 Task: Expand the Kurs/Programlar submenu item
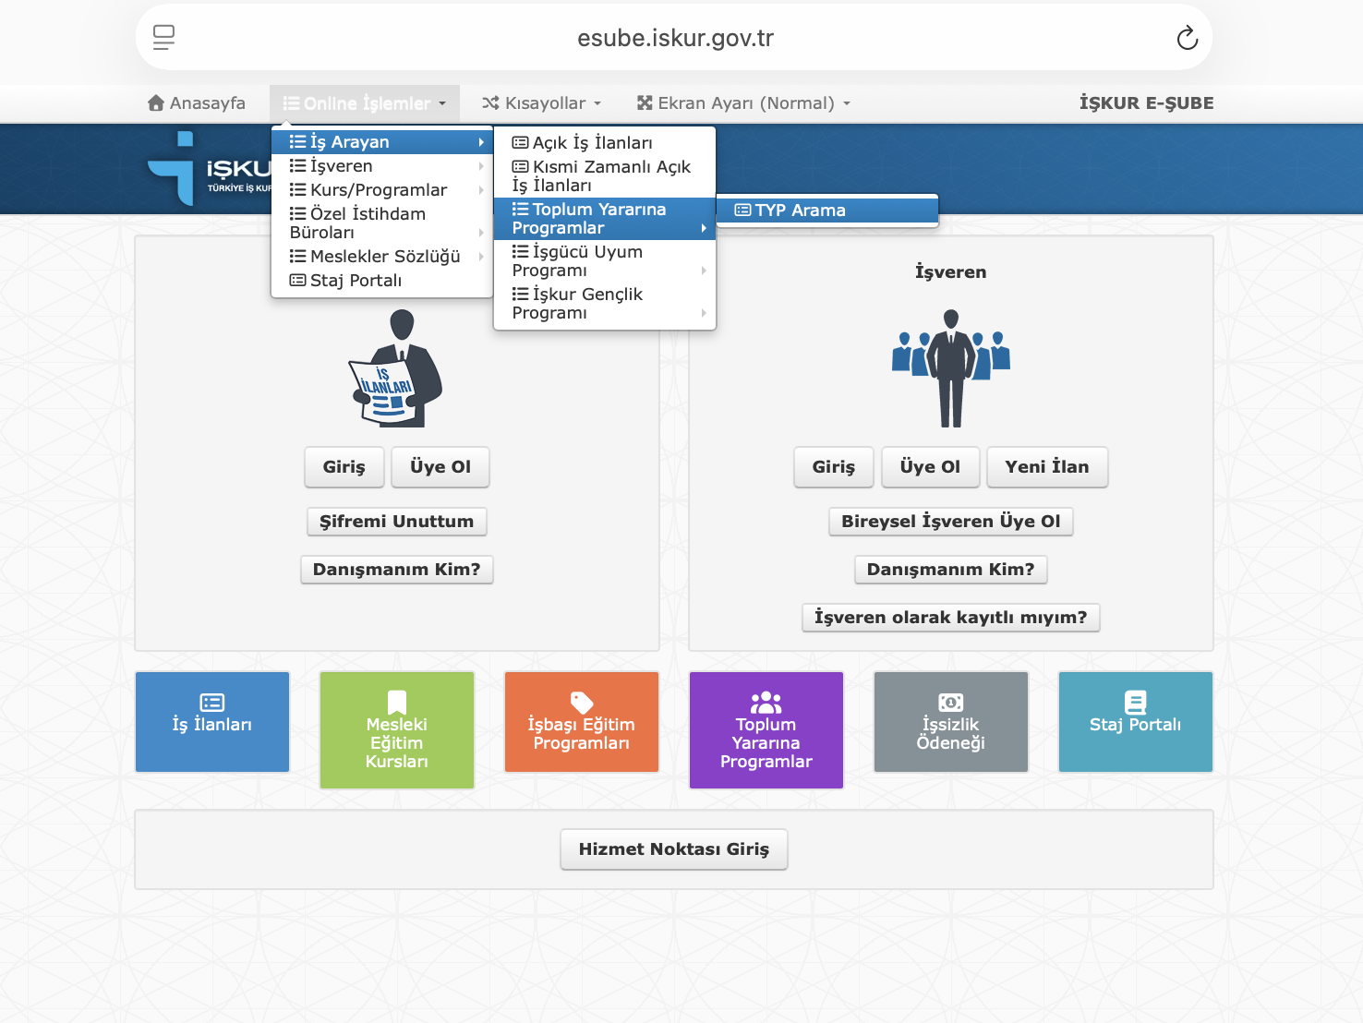[x=379, y=190]
